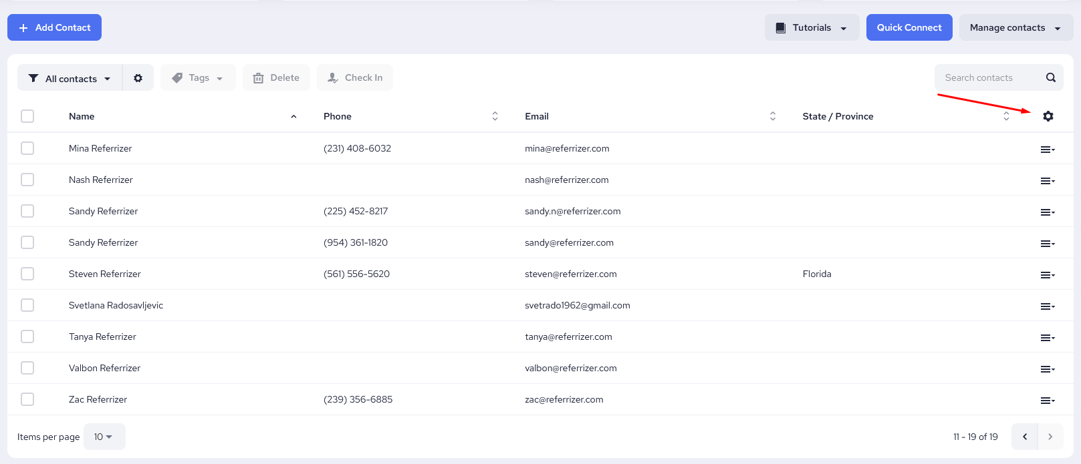Check the box for Tanya Referrizer
This screenshot has height=464, width=1081.
click(x=27, y=336)
